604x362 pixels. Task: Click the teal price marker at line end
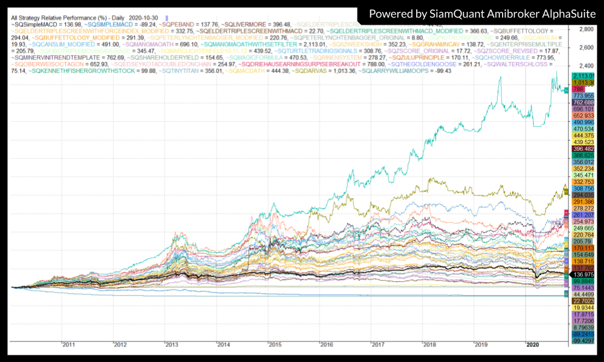click(x=565, y=91)
